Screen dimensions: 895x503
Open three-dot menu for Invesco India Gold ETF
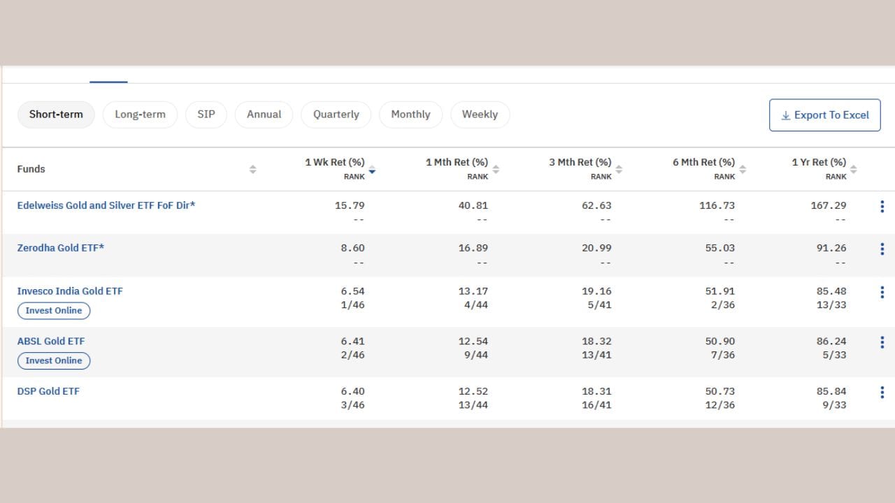point(882,292)
